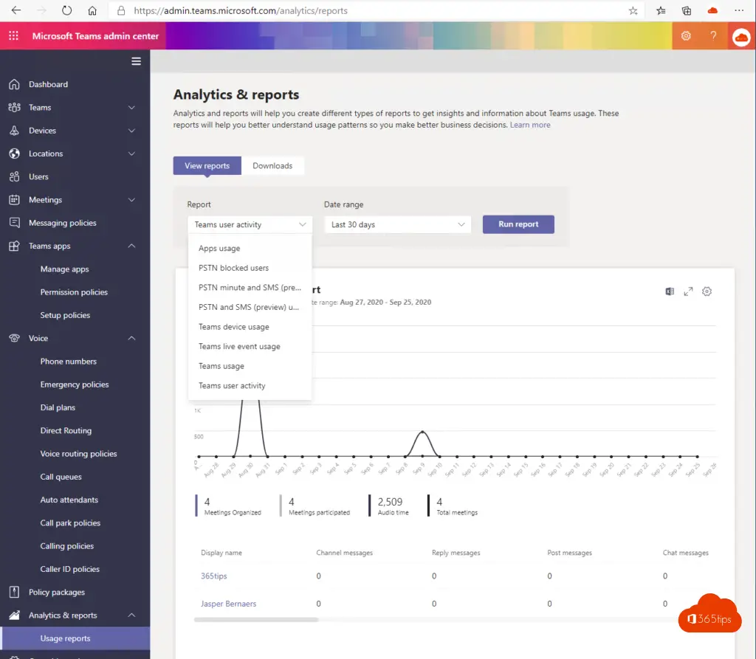This screenshot has height=659, width=756.
Task: Open Direct Routing page
Action: coord(66,430)
